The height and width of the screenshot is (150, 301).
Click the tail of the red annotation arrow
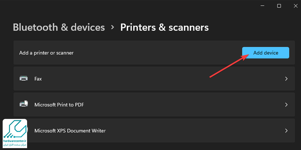click(x=210, y=77)
